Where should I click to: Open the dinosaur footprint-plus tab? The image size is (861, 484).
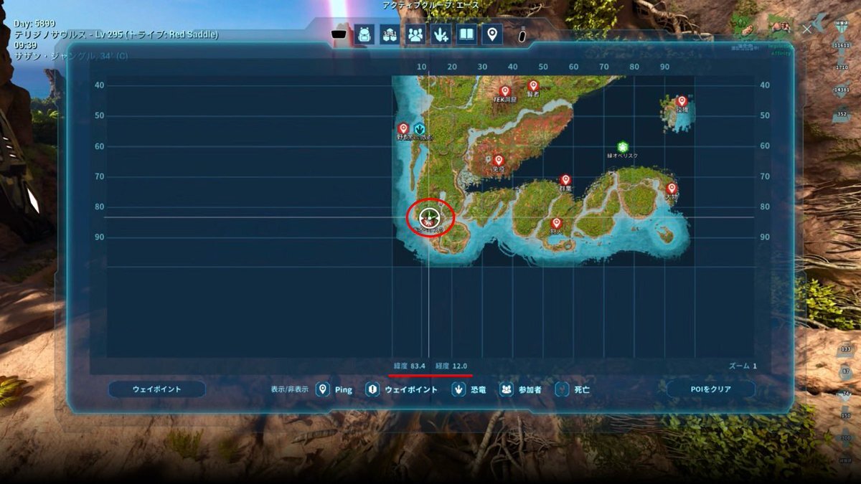[x=441, y=34]
